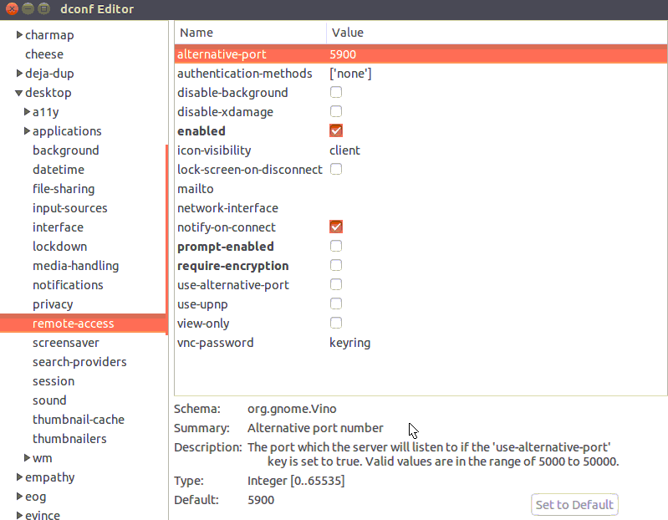Expand the charmap tree node
Screen dimensions: 668x520
19,35
